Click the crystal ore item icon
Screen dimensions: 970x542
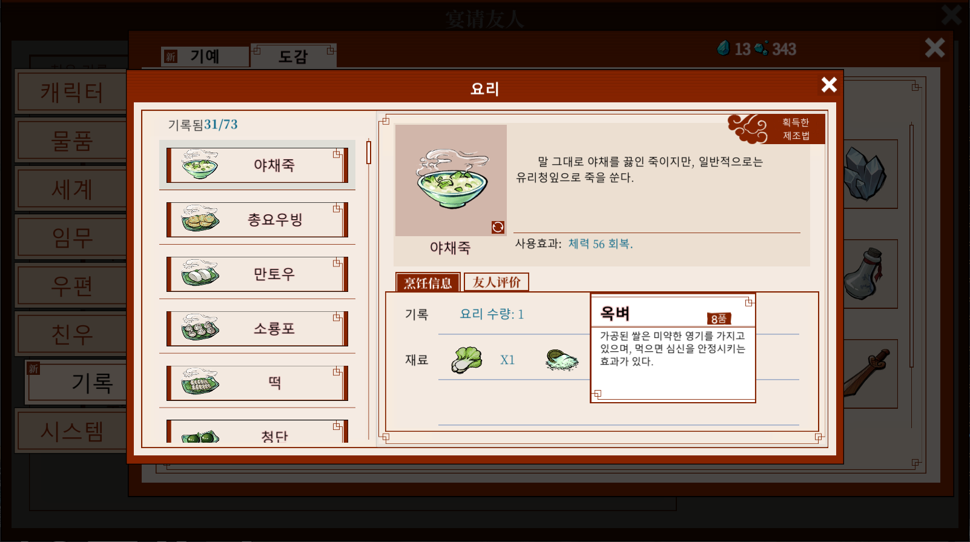pyautogui.click(x=866, y=174)
